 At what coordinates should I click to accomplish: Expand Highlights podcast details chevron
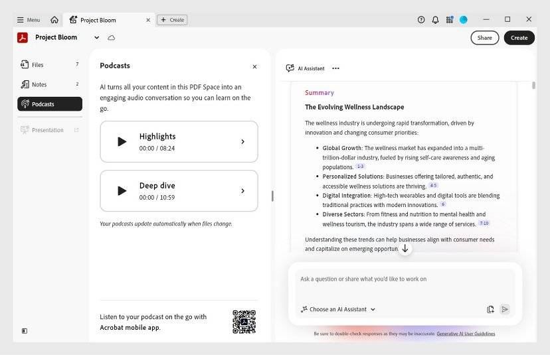pyautogui.click(x=242, y=141)
